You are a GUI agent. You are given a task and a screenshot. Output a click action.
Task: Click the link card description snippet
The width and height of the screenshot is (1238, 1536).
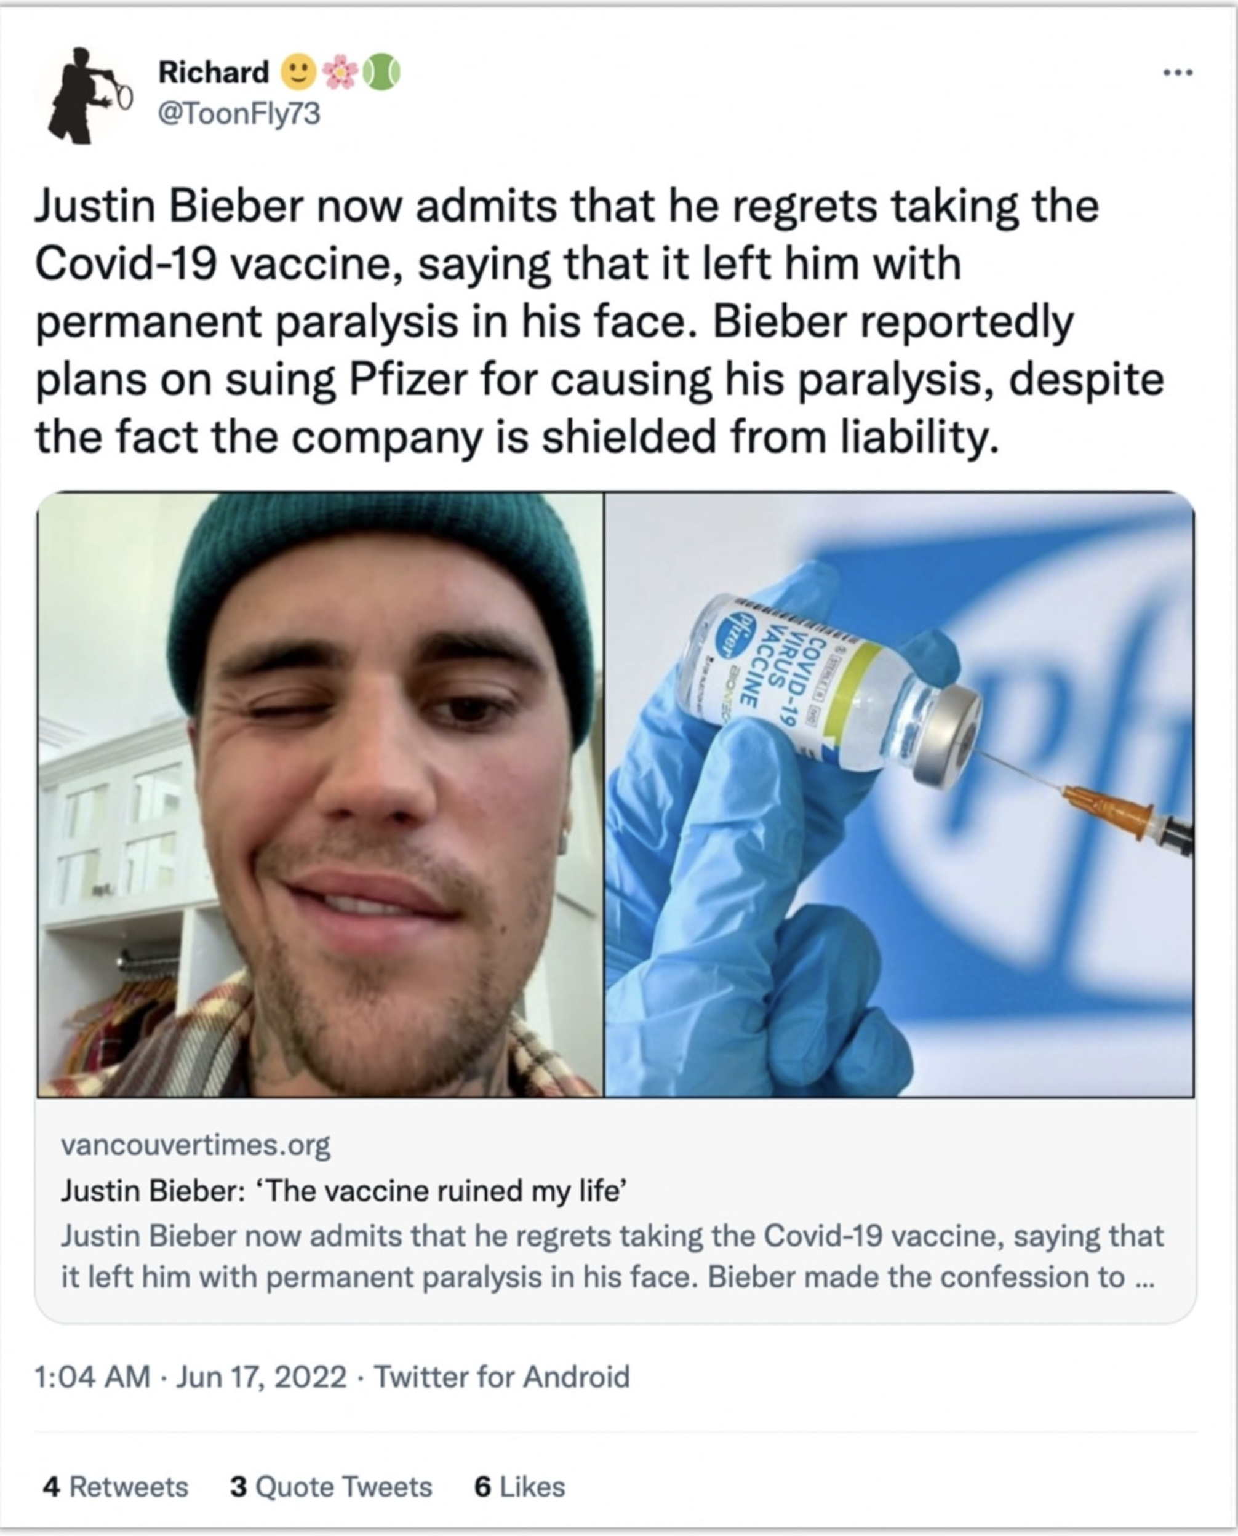tap(611, 1256)
